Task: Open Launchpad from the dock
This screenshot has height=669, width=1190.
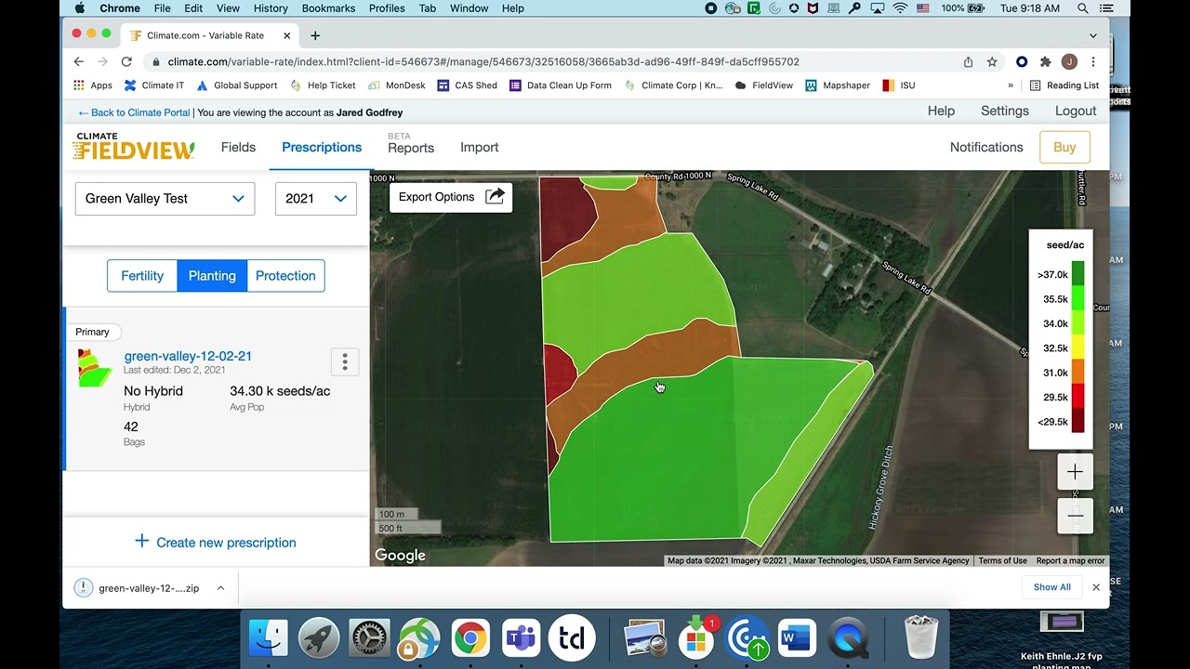Action: (x=319, y=638)
